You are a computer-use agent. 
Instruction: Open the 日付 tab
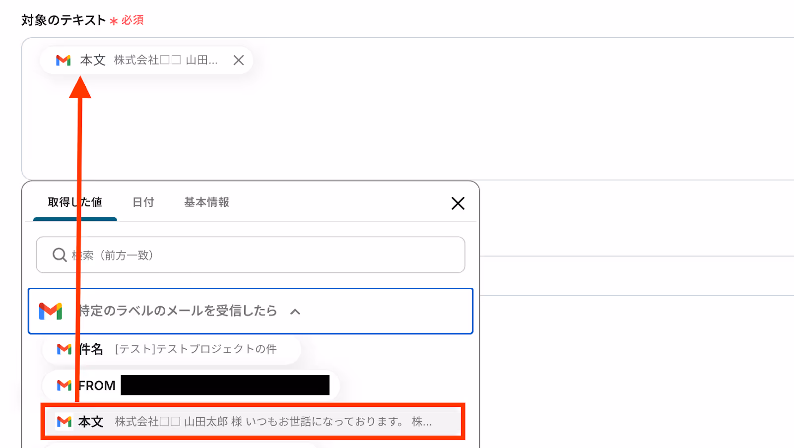(143, 202)
